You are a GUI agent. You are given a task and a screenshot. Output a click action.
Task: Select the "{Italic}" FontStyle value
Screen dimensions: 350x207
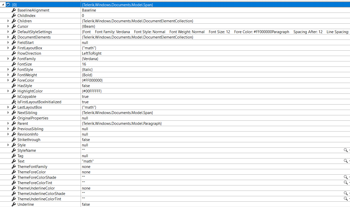(87, 70)
